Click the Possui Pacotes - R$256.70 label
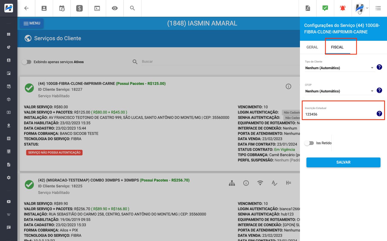The image size is (387, 241). point(165,180)
